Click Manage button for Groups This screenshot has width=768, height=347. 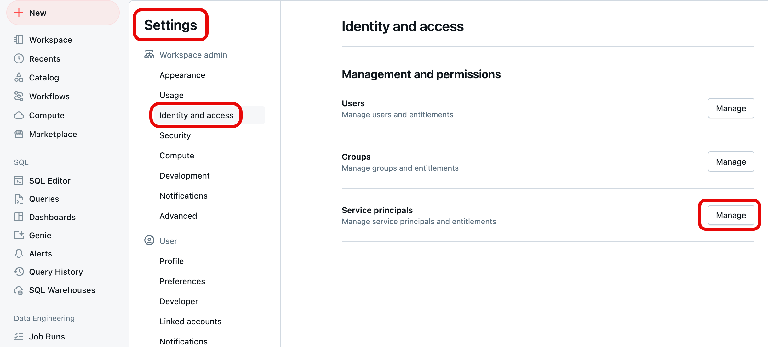[731, 161]
